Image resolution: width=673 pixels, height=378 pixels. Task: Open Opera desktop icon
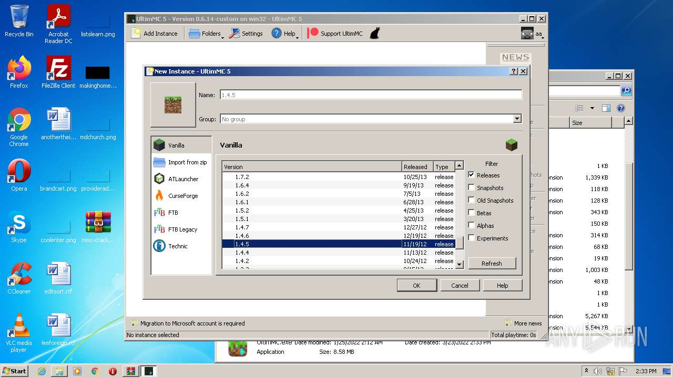(19, 175)
